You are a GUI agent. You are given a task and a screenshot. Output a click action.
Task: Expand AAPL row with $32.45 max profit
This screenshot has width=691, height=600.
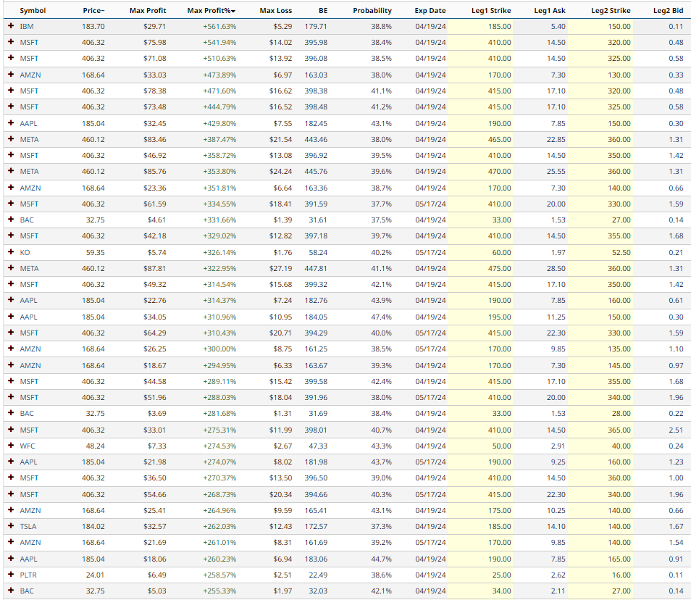tap(11, 123)
